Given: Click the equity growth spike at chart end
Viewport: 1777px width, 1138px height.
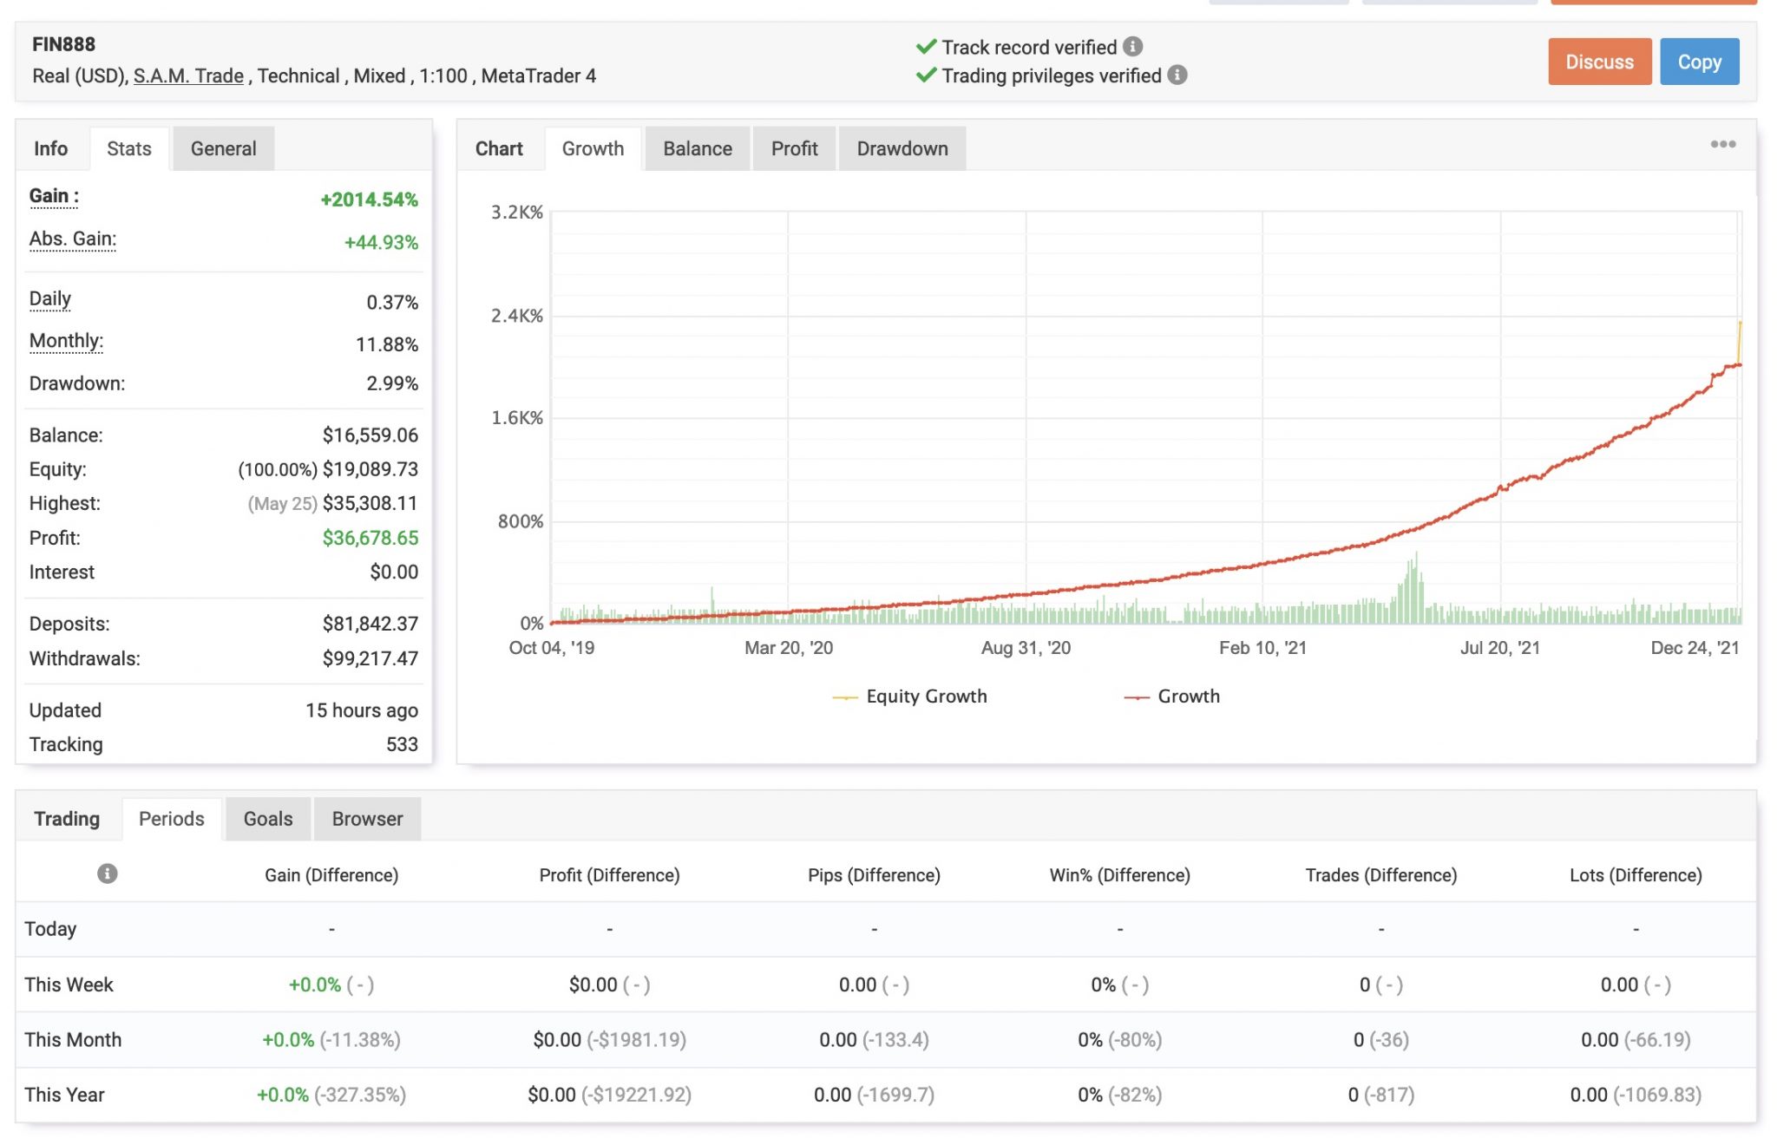Looking at the screenshot, I should tap(1739, 342).
